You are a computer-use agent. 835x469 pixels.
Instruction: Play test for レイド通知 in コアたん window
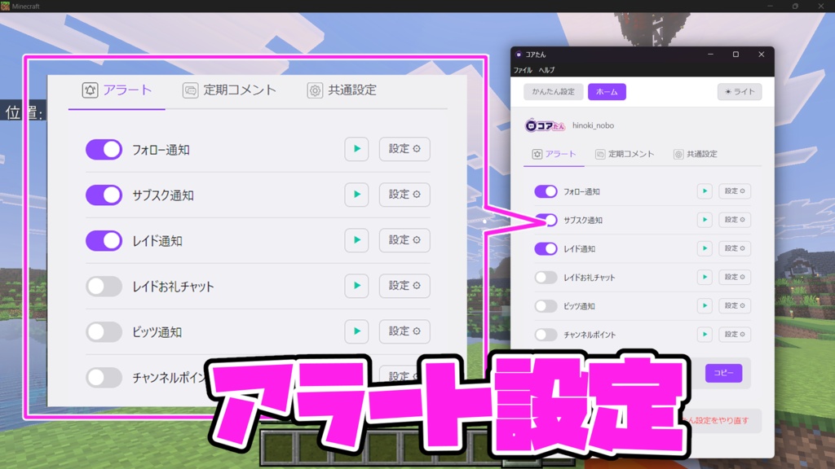point(705,248)
